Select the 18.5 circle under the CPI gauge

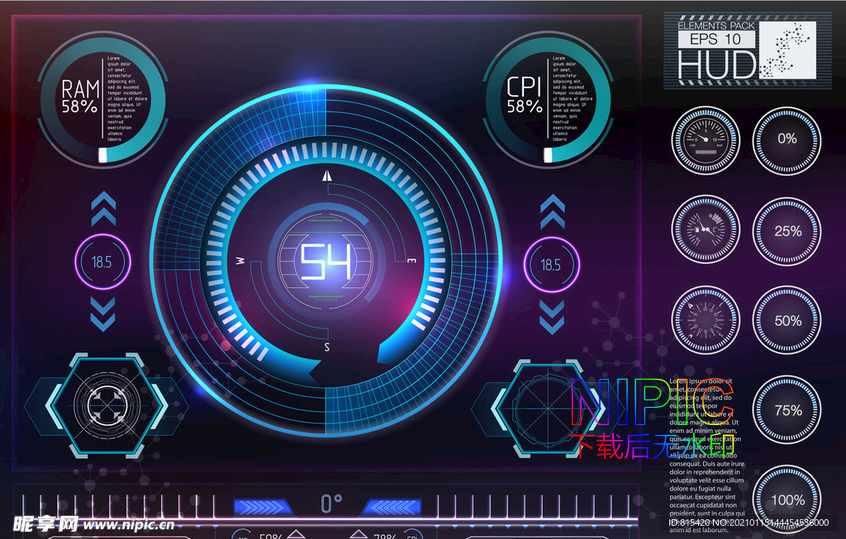[551, 265]
